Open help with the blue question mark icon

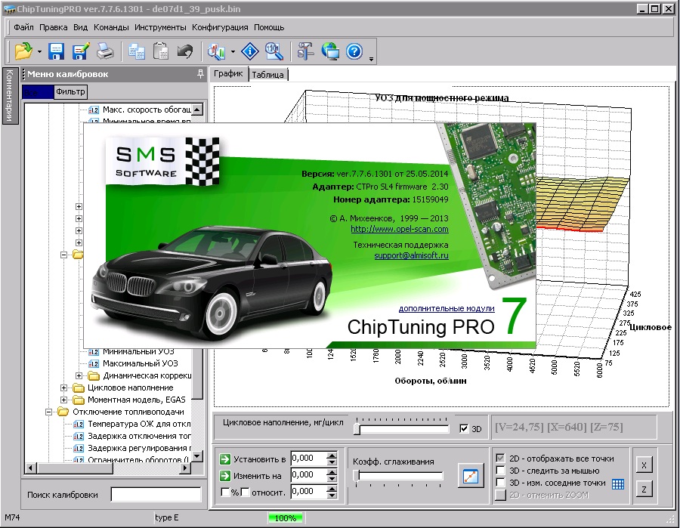[354, 51]
